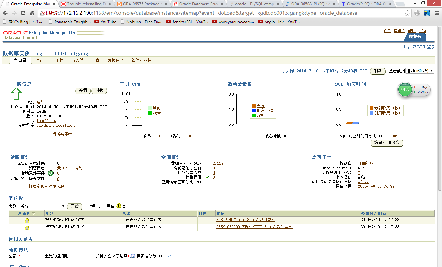Open JenniferESL YouTube bookmark
The width and height of the screenshot is (442, 267).
pyautogui.click(x=187, y=22)
